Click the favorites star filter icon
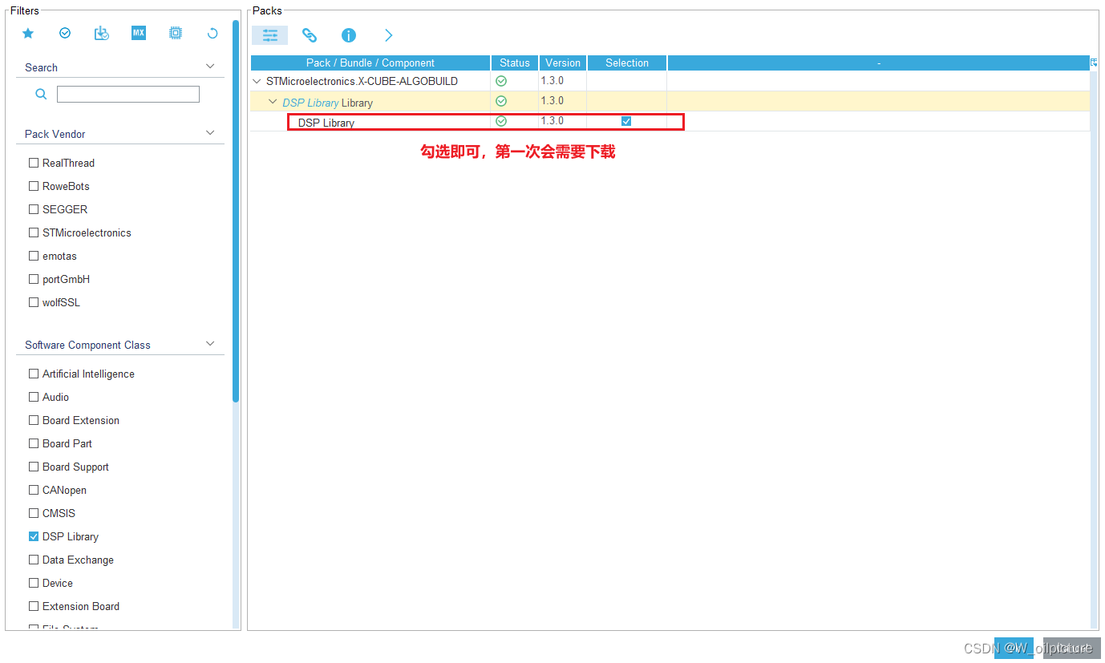This screenshot has width=1105, height=663. tap(28, 33)
